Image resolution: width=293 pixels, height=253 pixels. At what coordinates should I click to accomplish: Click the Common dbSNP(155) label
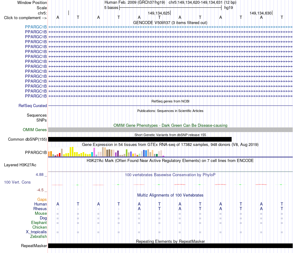[27, 139]
